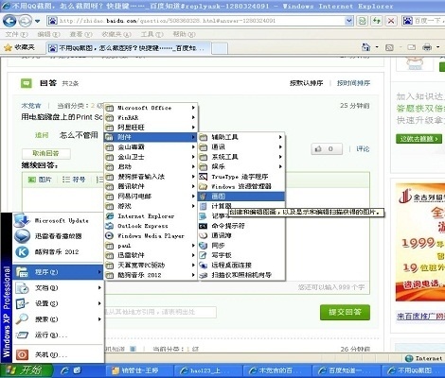Expand the 辅助工具 submenu in 附件
Screen dimensions: 445x378
(241, 137)
